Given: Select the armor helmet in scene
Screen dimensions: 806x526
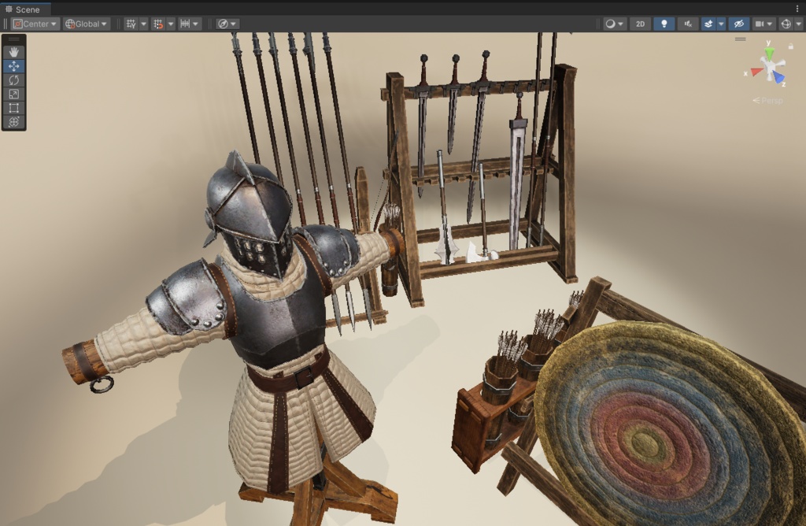Looking at the screenshot, I should pos(248,216).
